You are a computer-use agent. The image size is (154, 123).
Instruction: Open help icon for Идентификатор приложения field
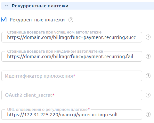click(x=148, y=76)
